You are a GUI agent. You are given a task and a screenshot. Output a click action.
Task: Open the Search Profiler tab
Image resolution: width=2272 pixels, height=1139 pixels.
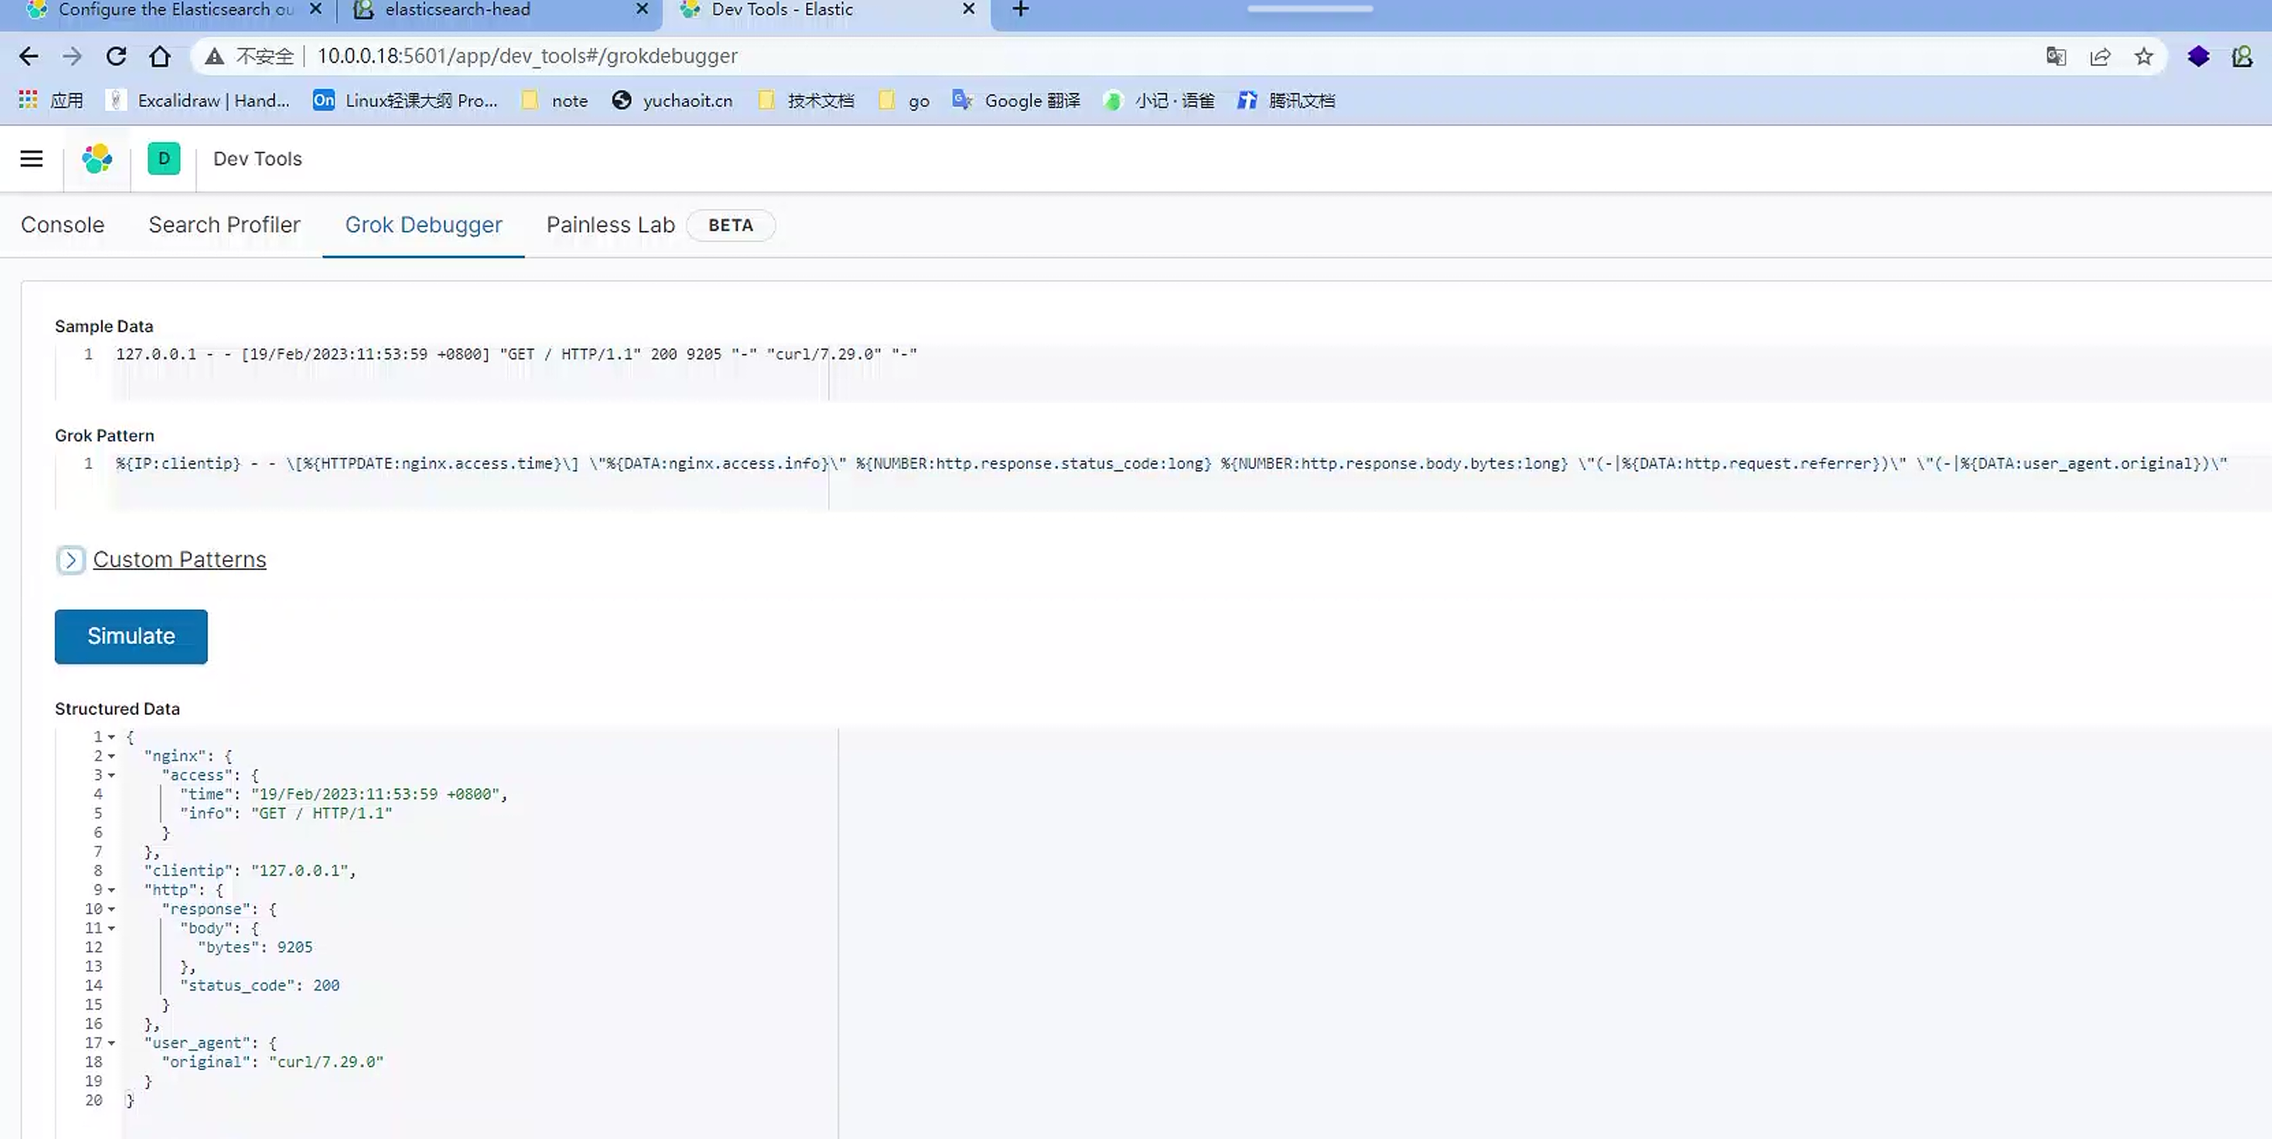(224, 225)
